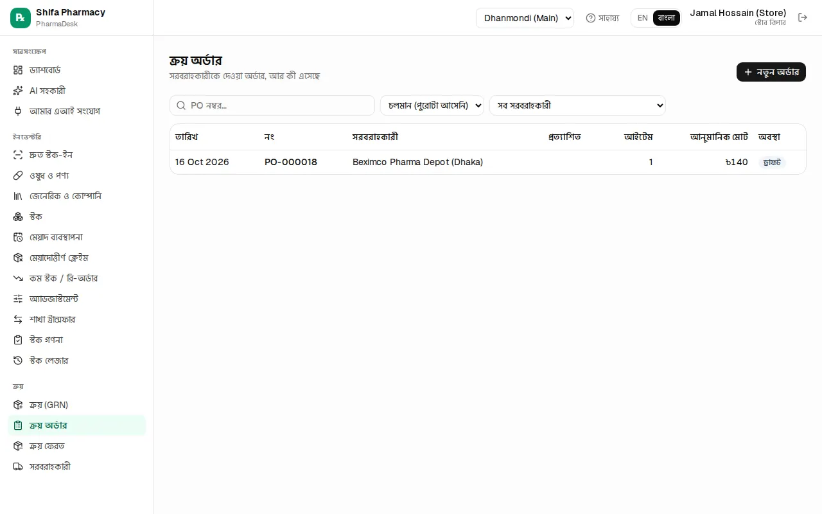The height and width of the screenshot is (514, 822).
Task: Click the 16 Oct 2026 date cell
Action: (x=202, y=162)
